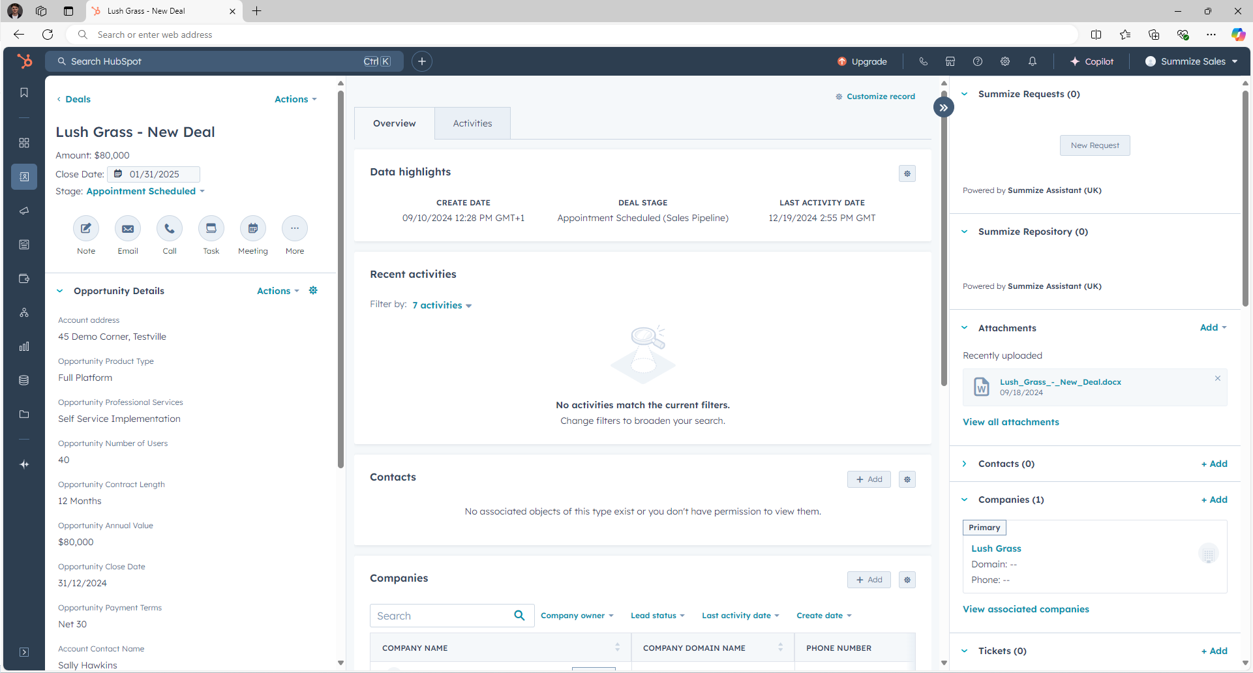Screen dimensions: 1253x673
Task: Click the Task icon button
Action: pos(211,228)
